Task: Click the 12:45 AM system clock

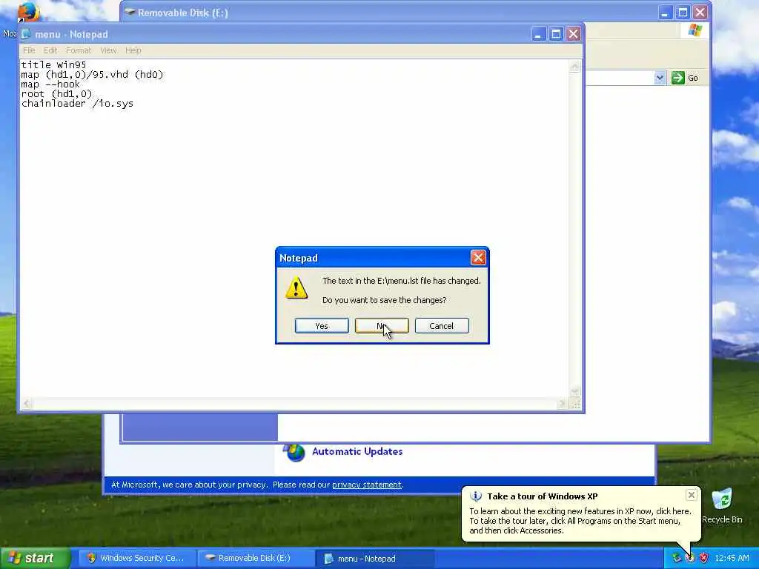Action: point(732,559)
